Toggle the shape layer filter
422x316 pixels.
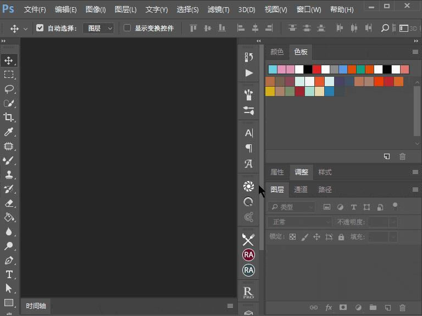point(367,207)
